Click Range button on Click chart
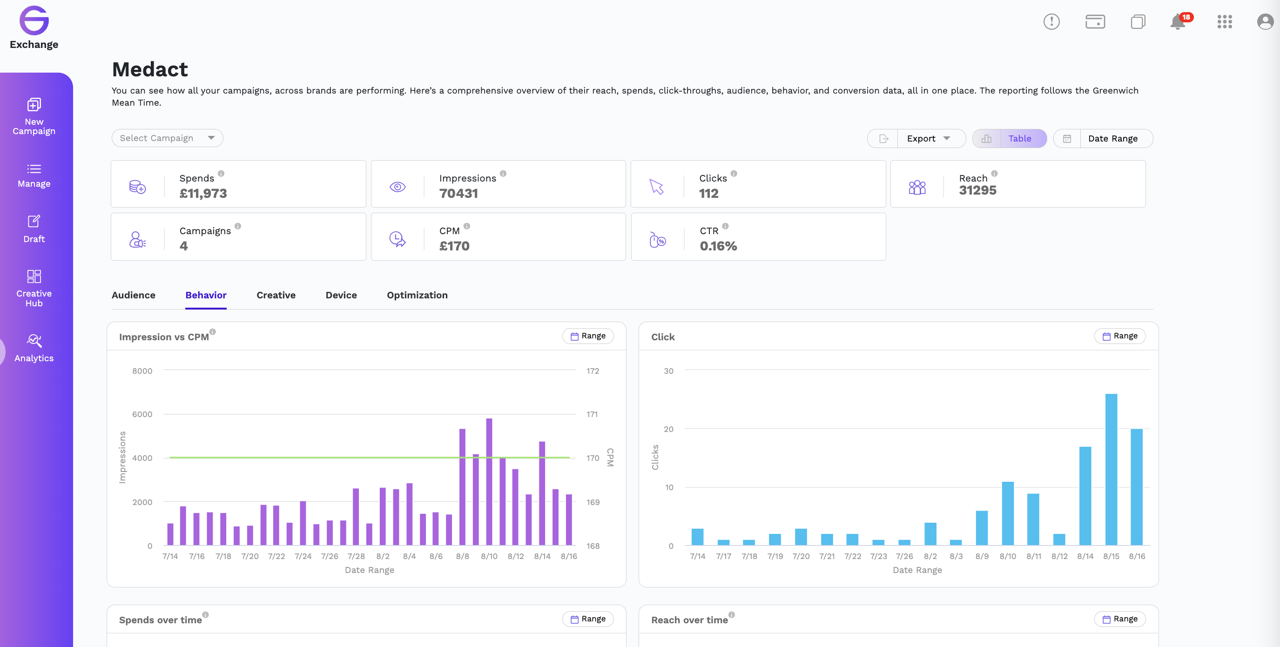The image size is (1280, 647). pyautogui.click(x=1119, y=336)
